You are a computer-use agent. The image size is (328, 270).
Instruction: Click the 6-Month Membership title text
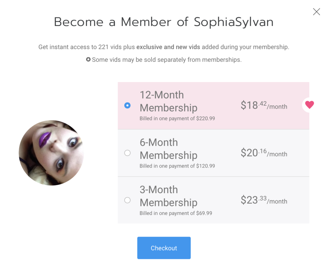168,149
